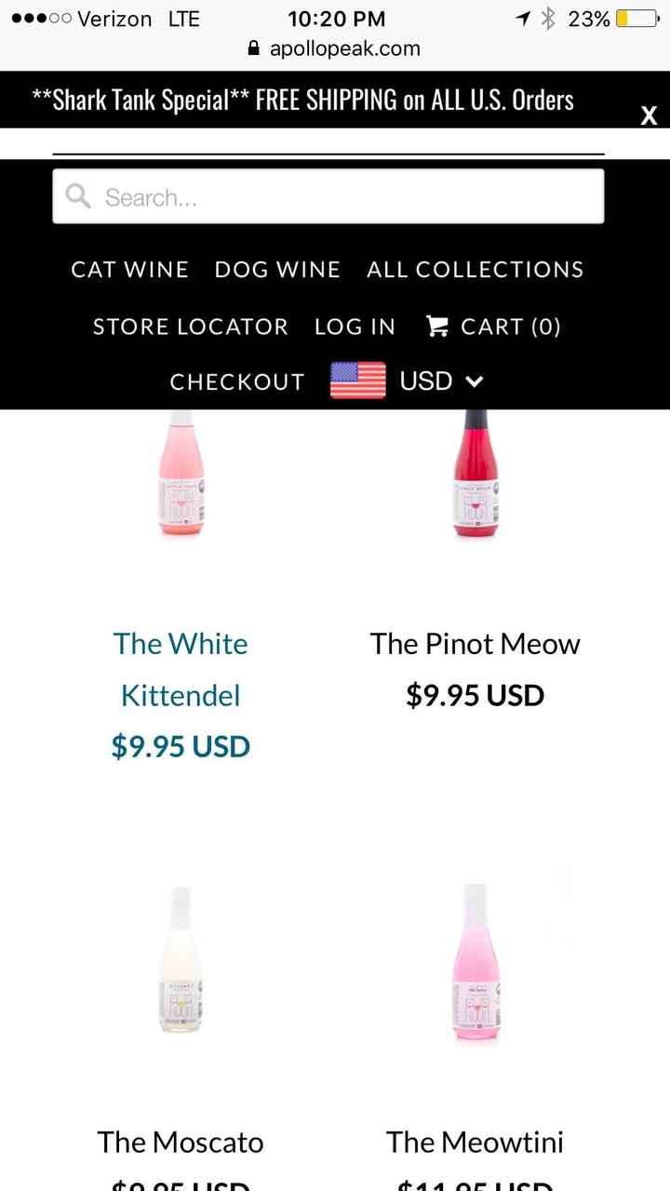Go to Store Locator page
Screen dimensions: 670x1191
[x=191, y=327]
